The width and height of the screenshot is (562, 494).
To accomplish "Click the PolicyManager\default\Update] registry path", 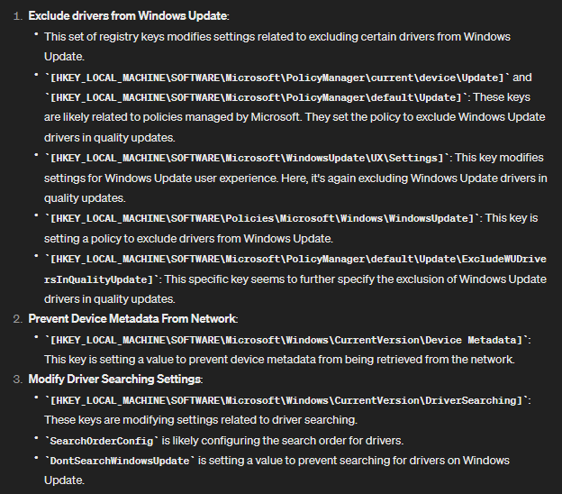I will 256,97.
